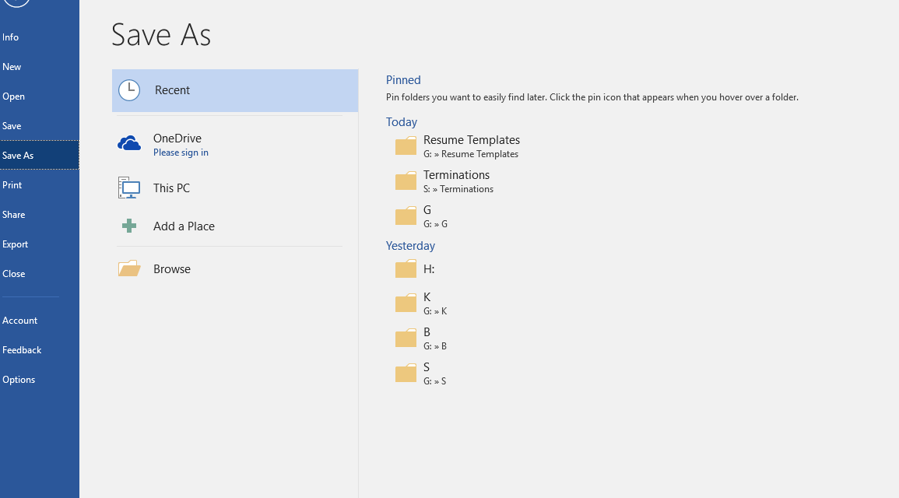Image resolution: width=899 pixels, height=498 pixels.
Task: Click the 'S: » Terminations' path text
Action: click(458, 189)
